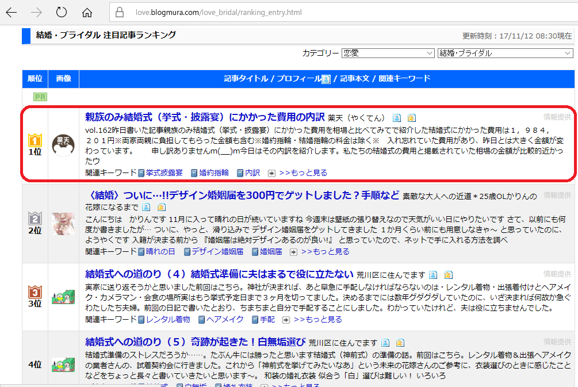Click the green PR badge
The width and height of the screenshot is (578, 387).
pos(40,97)
